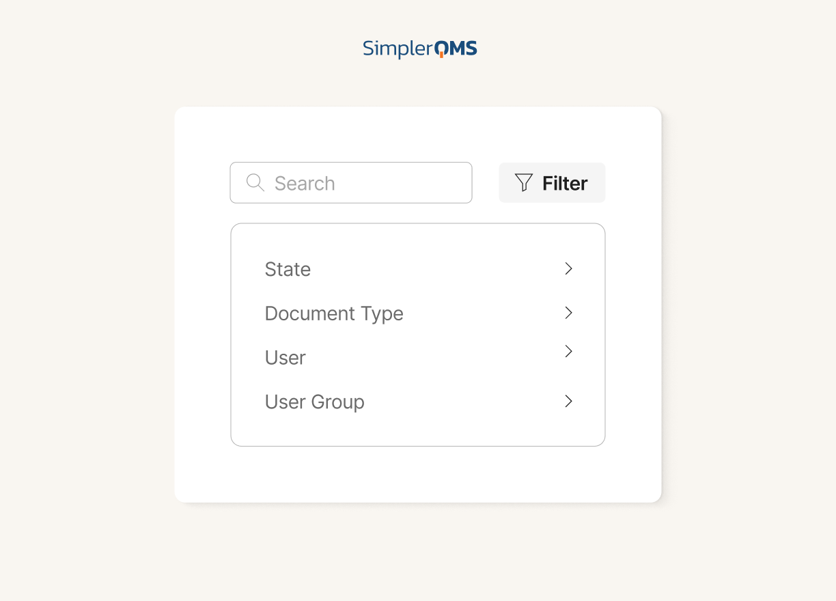Choose the User Group filter entry
The width and height of the screenshot is (836, 601).
pyautogui.click(x=418, y=402)
